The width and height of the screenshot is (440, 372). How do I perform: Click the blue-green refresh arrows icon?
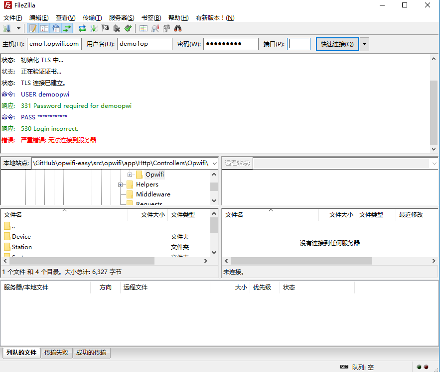coord(82,28)
